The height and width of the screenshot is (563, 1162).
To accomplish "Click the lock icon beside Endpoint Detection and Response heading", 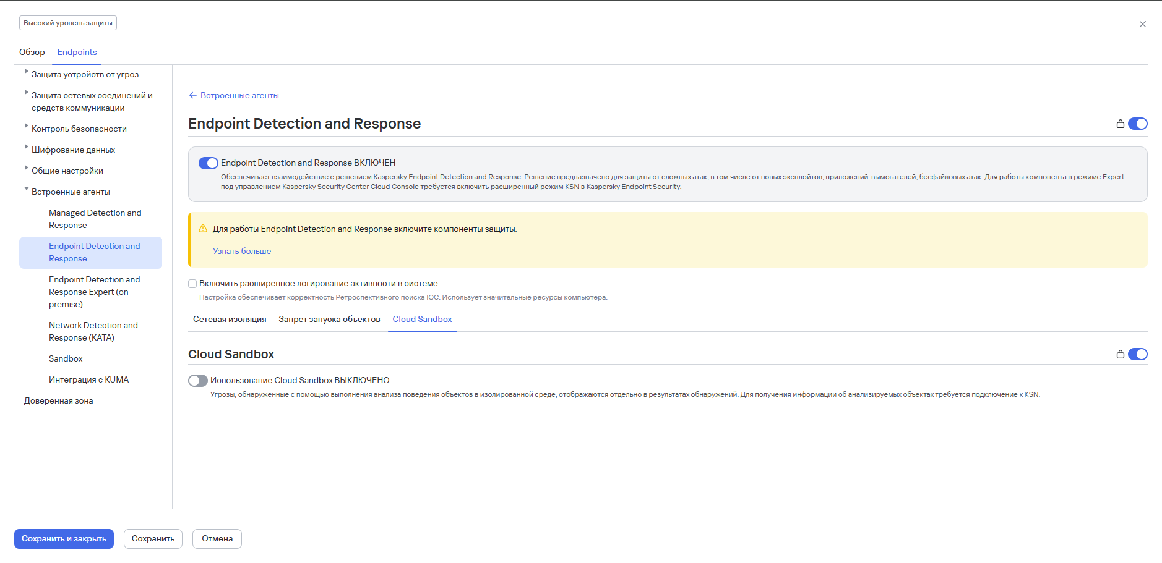I will tap(1120, 124).
